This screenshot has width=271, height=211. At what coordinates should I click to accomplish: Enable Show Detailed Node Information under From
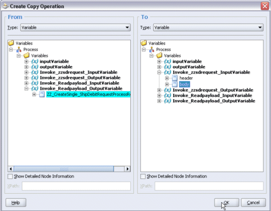pyautogui.click(x=10, y=176)
